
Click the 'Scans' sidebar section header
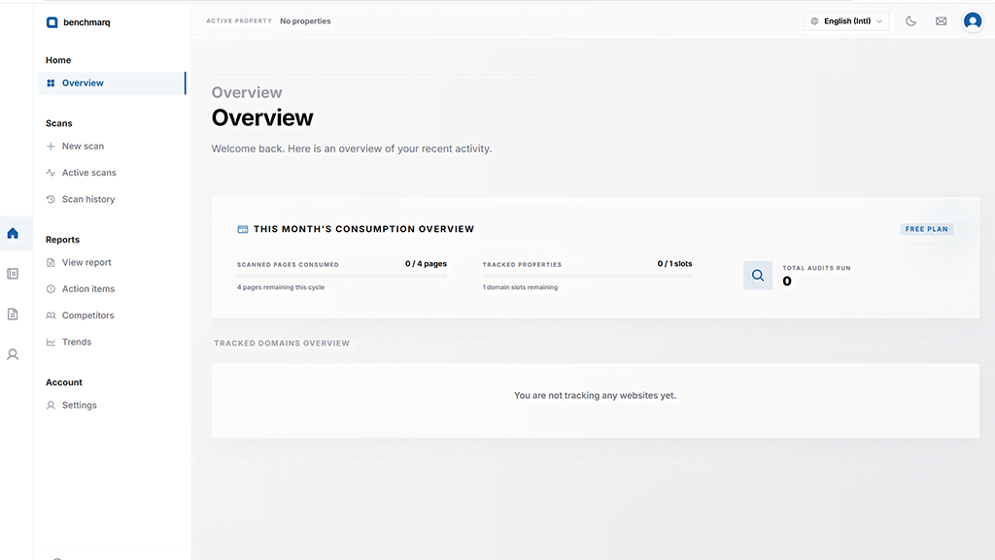pyautogui.click(x=59, y=123)
